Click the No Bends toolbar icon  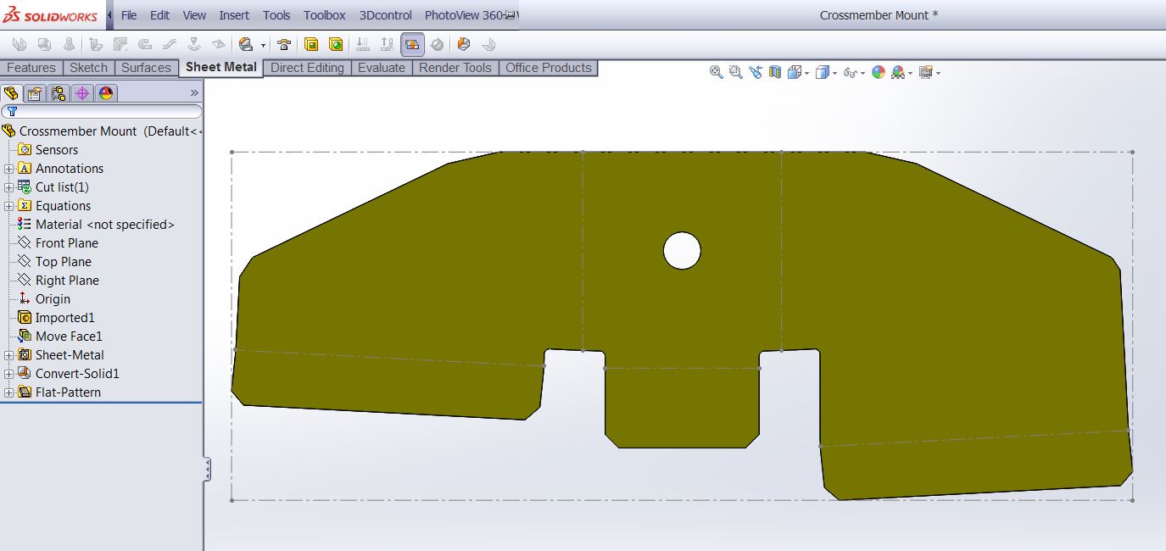[x=437, y=45]
